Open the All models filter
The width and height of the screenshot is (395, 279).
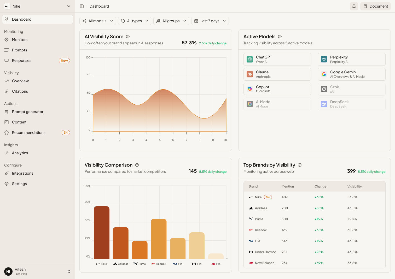coord(98,21)
